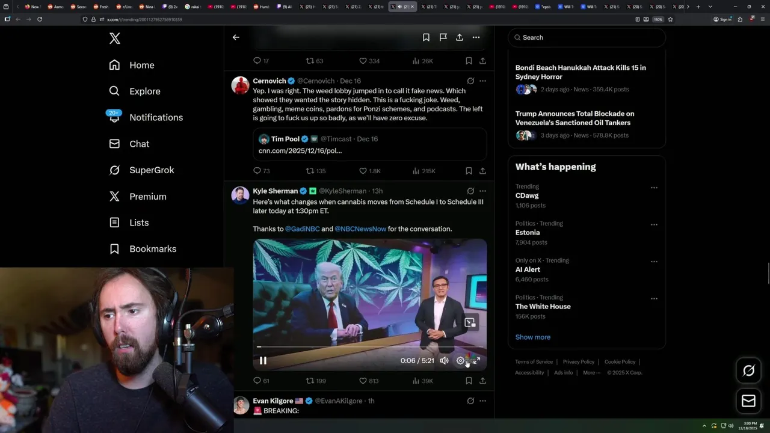Open the Terms of Service link
Viewport: 770px width, 433px height.
click(534, 362)
